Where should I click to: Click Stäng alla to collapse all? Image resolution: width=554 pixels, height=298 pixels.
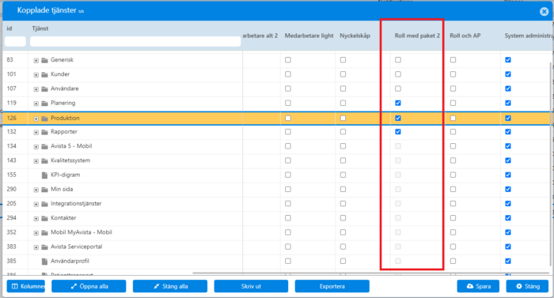[170, 286]
